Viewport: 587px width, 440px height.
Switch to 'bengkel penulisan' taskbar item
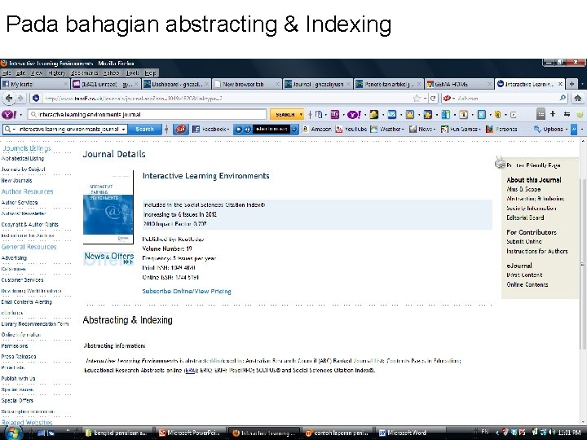click(117, 433)
